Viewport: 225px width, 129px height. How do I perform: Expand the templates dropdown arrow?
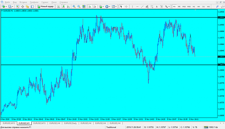[x=116, y=7]
